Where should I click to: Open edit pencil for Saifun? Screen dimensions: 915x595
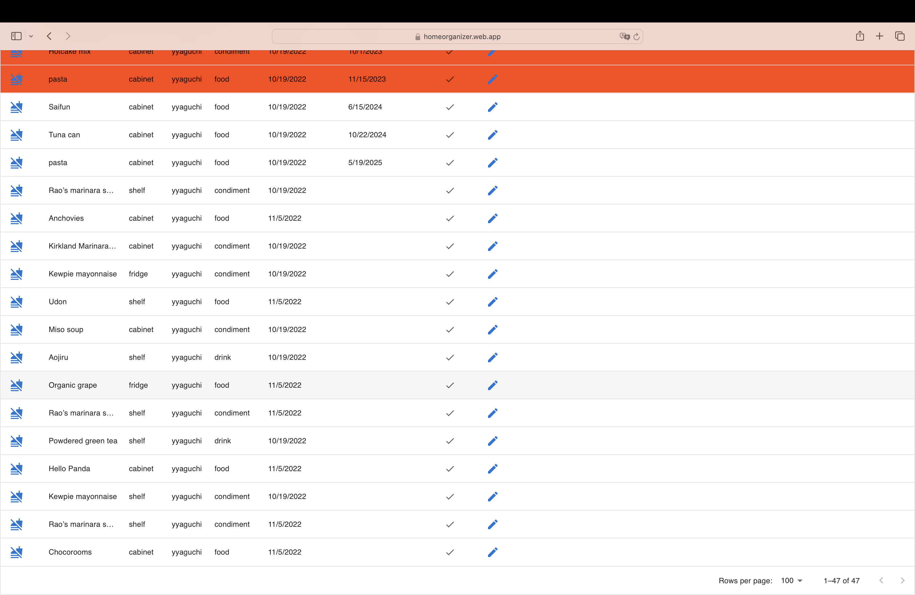[493, 107]
